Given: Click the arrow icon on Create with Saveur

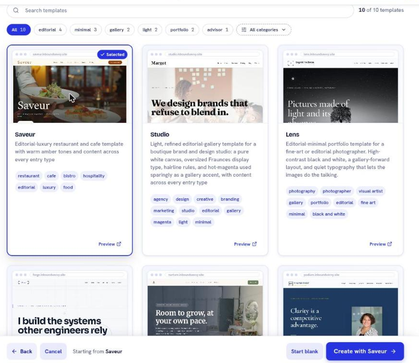Looking at the screenshot, I should pos(393,351).
